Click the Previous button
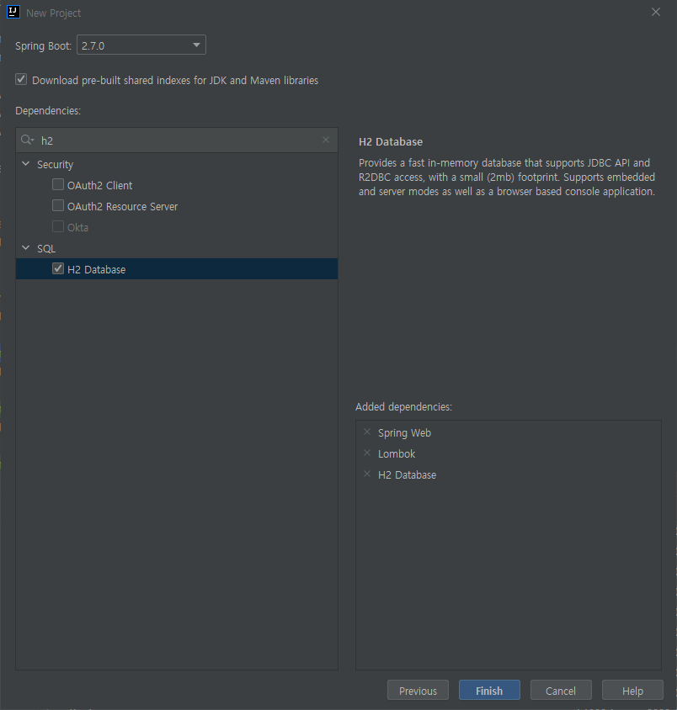Screen dimensions: 677x710 [418, 691]
